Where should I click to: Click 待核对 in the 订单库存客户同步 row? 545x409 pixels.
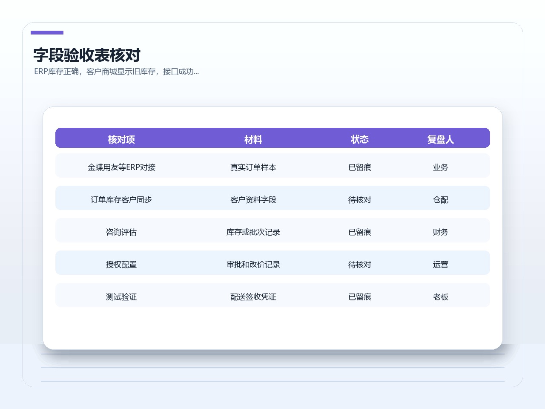360,200
